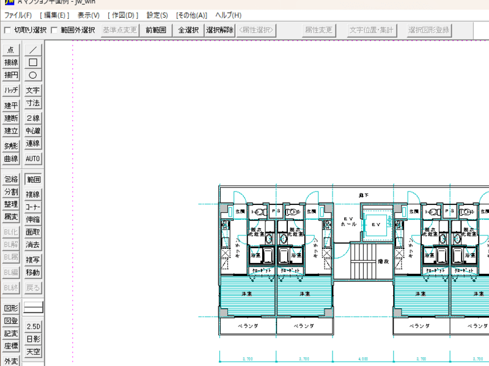Select the circle drawing tool icon

33,75
